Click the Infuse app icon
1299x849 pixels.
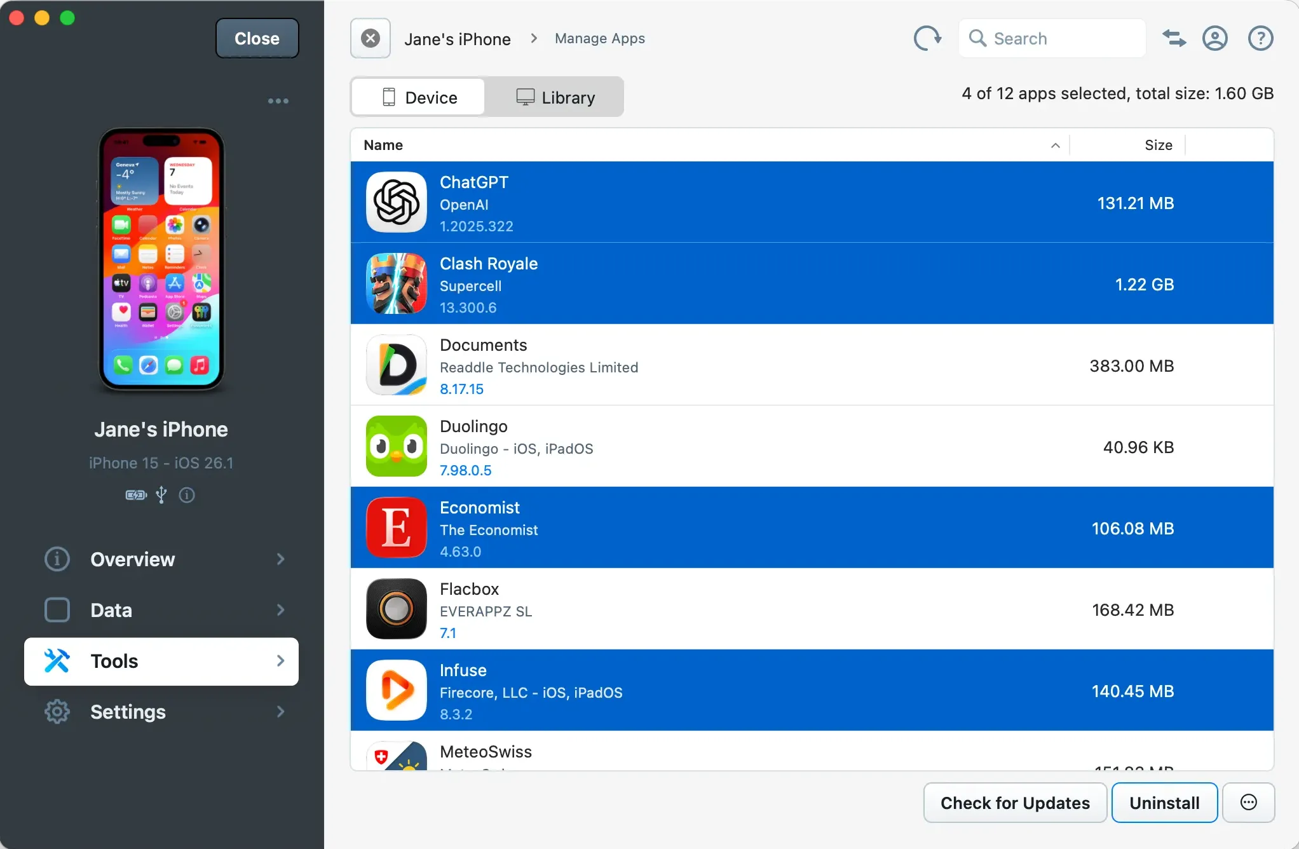397,690
